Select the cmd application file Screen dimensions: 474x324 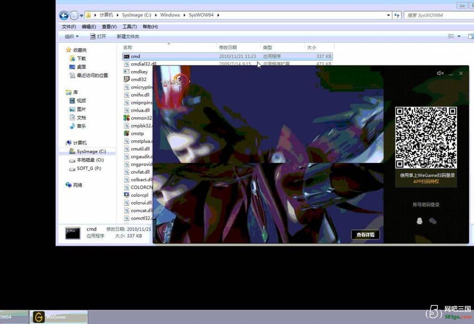click(x=227, y=56)
